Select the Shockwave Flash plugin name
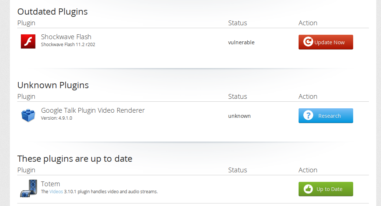The image size is (381, 206). click(66, 37)
